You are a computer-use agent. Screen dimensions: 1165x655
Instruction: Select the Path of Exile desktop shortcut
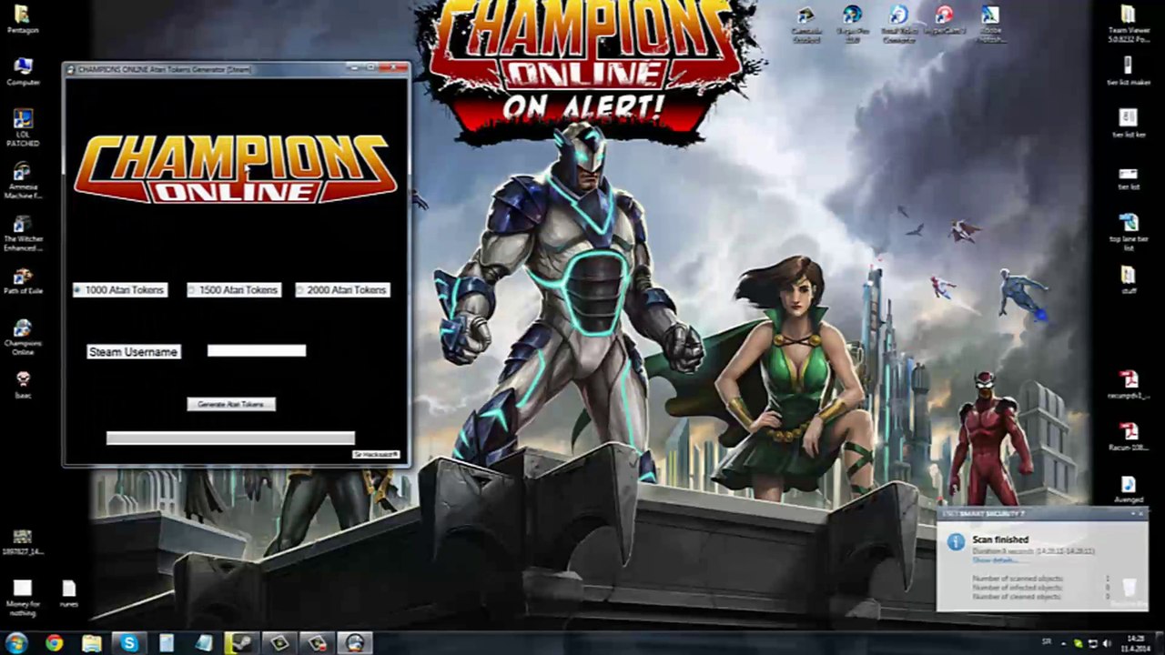click(x=23, y=280)
